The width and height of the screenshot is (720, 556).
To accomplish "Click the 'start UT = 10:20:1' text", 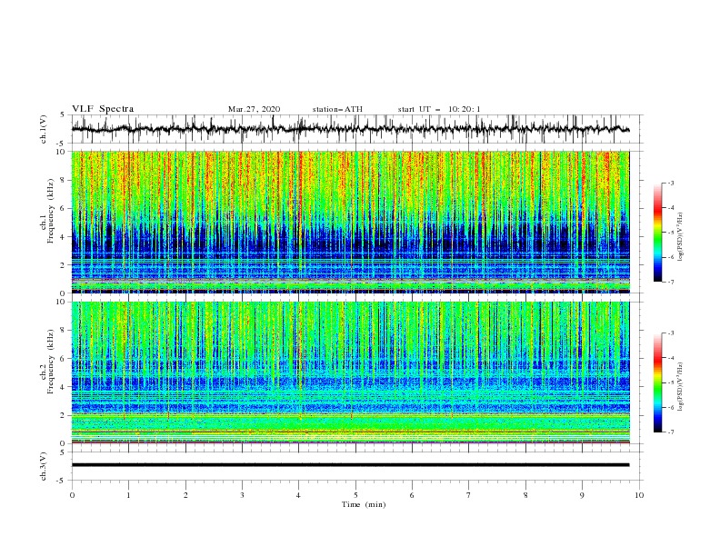I will [x=439, y=109].
